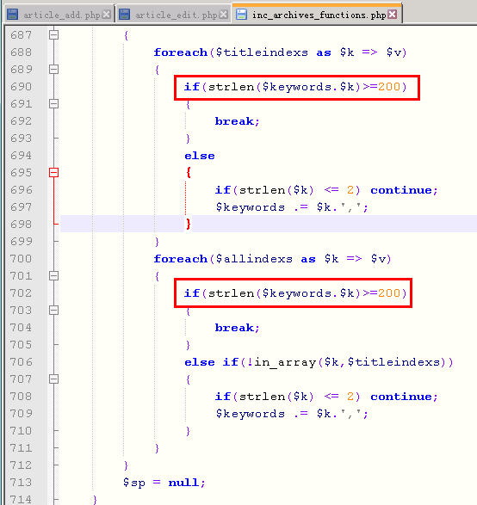Click line number 688 in the margin
Viewport: 477px width, 505px height.
(22, 52)
